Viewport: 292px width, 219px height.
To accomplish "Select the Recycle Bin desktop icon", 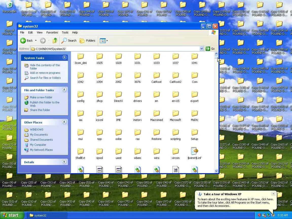I will tap(9, 7).
